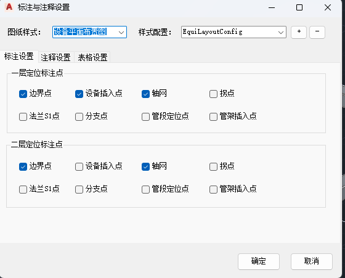Click the AutoCAD logo in title bar
This screenshot has height=278, width=345.
click(x=9, y=7)
